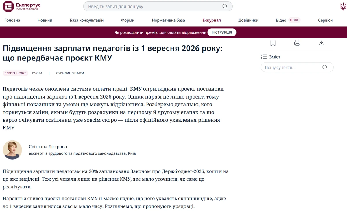The image size is (347, 211).
Task: Bookmark the article with the add-bookmark icon
Action: (x=273, y=43)
